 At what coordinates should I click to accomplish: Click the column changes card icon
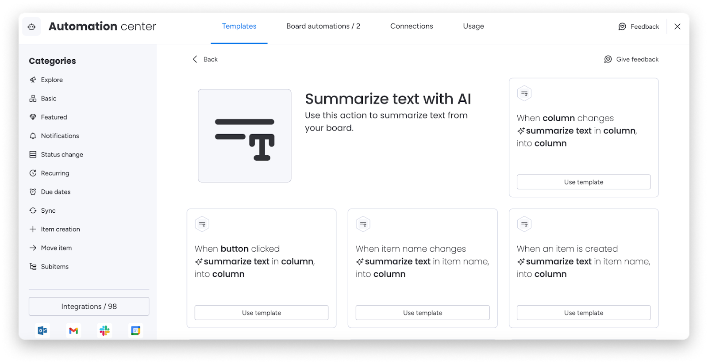click(524, 93)
